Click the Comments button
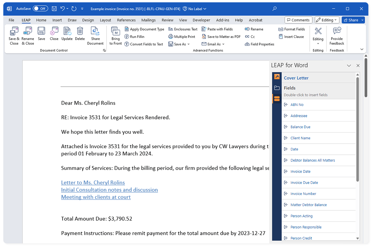 click(x=298, y=20)
